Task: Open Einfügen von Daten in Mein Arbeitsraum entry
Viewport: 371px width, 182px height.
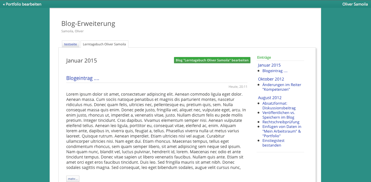Action: click(x=281, y=131)
